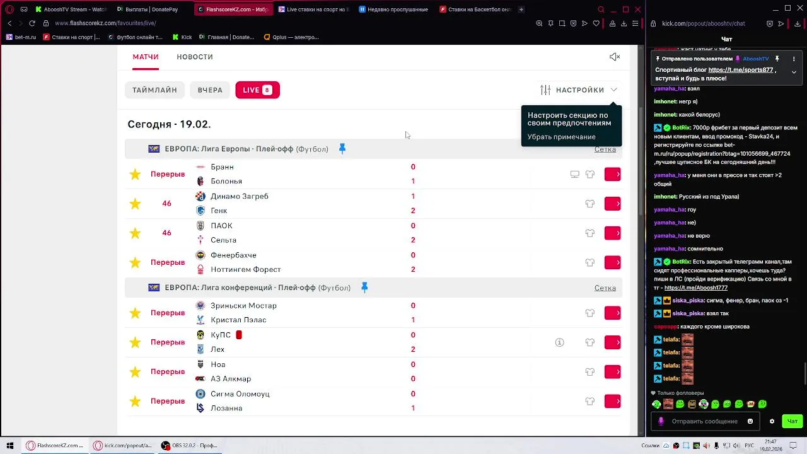Viewport: 807px width, 454px height.
Task: Switch to AbooshTV Stream browser tab
Action: [x=71, y=9]
